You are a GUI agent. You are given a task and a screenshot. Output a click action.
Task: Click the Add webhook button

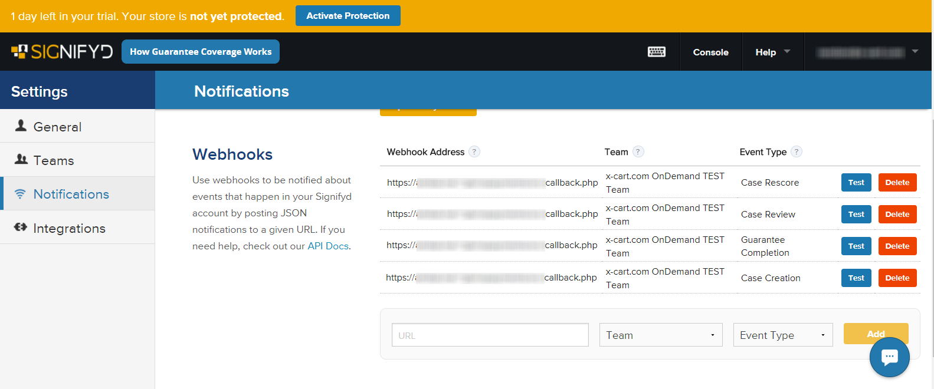(876, 334)
